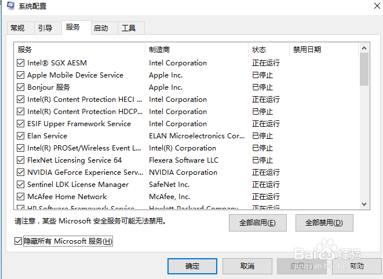Uncheck Sentinel LDK License Manager checkbox
This screenshot has height=279, width=383.
[x=20, y=185]
